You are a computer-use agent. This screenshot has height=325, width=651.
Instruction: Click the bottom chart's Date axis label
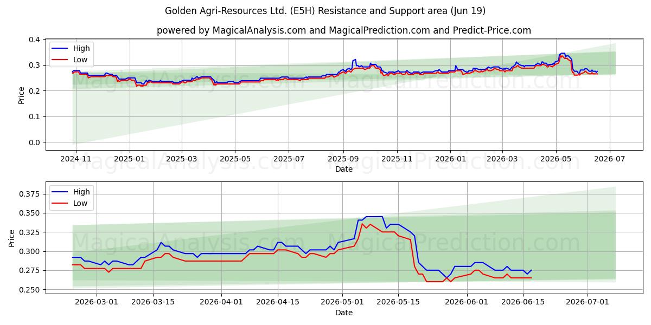[x=343, y=313]
